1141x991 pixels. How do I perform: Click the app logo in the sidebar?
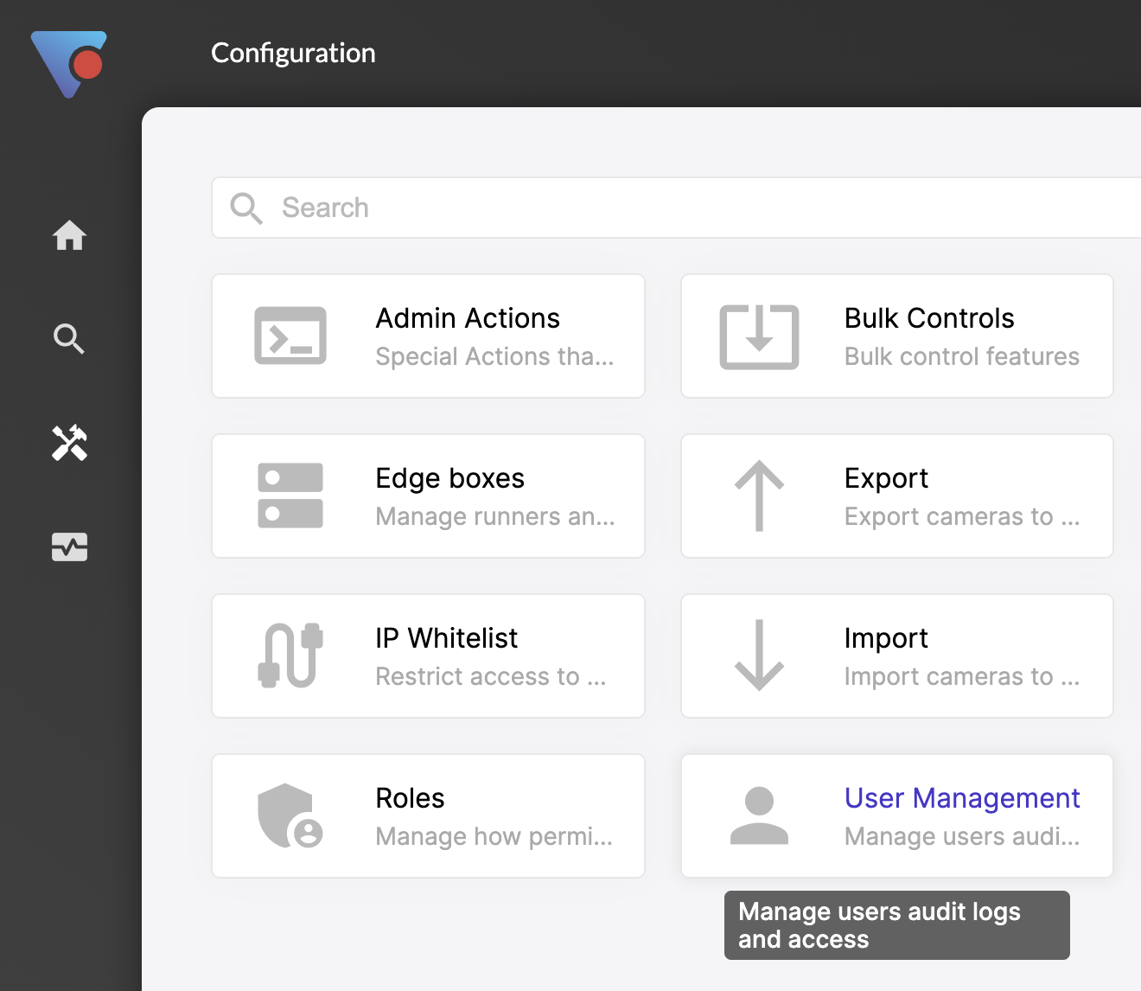(69, 64)
